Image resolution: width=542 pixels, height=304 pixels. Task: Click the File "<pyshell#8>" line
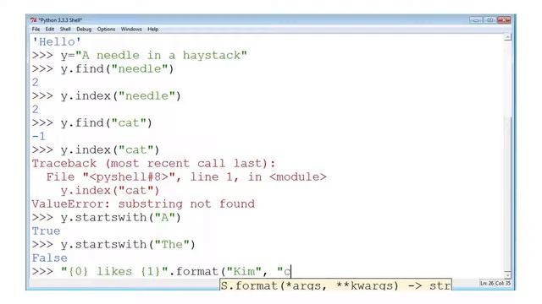pyautogui.click(x=186, y=177)
